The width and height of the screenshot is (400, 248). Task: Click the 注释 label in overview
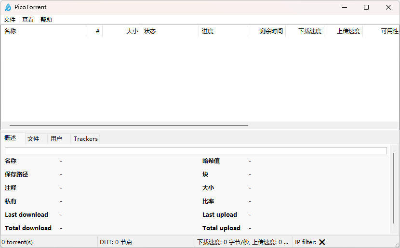click(11, 188)
